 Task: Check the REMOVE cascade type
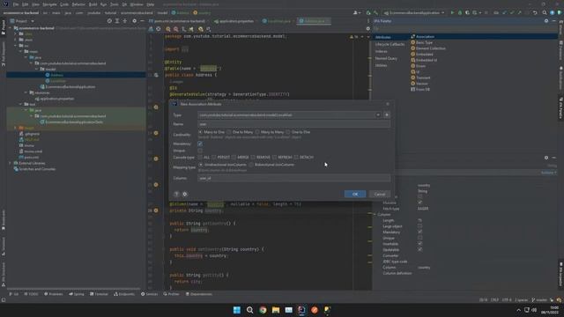click(253, 158)
